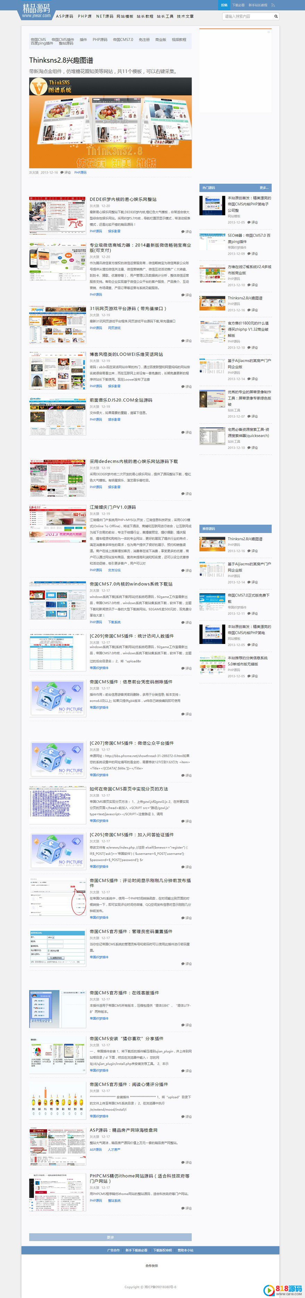Open the 下载必看 top bar link
The width and height of the screenshot is (305, 1298).
tap(238, 5)
